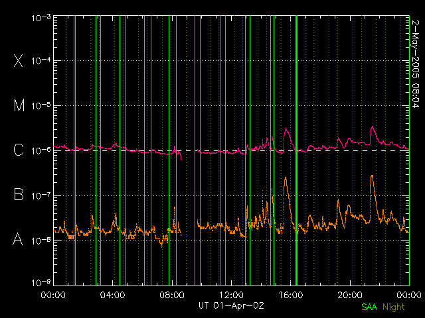This screenshot has width=425, height=318.
Task: Click the 10^-9 y-axis label
Action: click(x=41, y=283)
